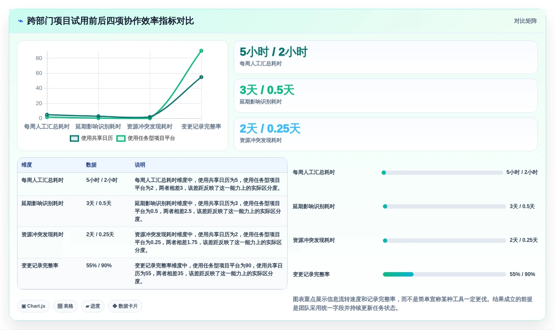Click the 55% / 90% progress value label
Screen dimensions: 555x330
coord(523,274)
